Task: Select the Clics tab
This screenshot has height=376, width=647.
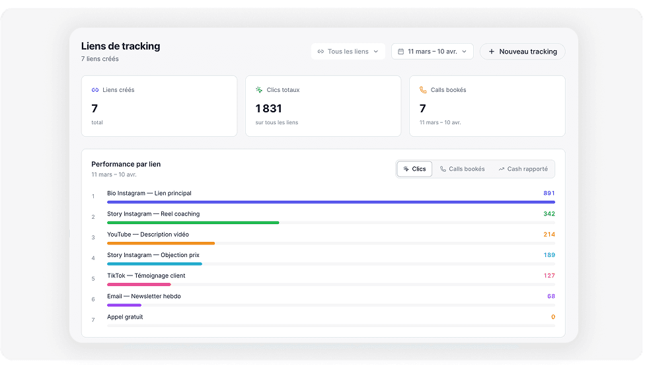Action: [x=414, y=169]
